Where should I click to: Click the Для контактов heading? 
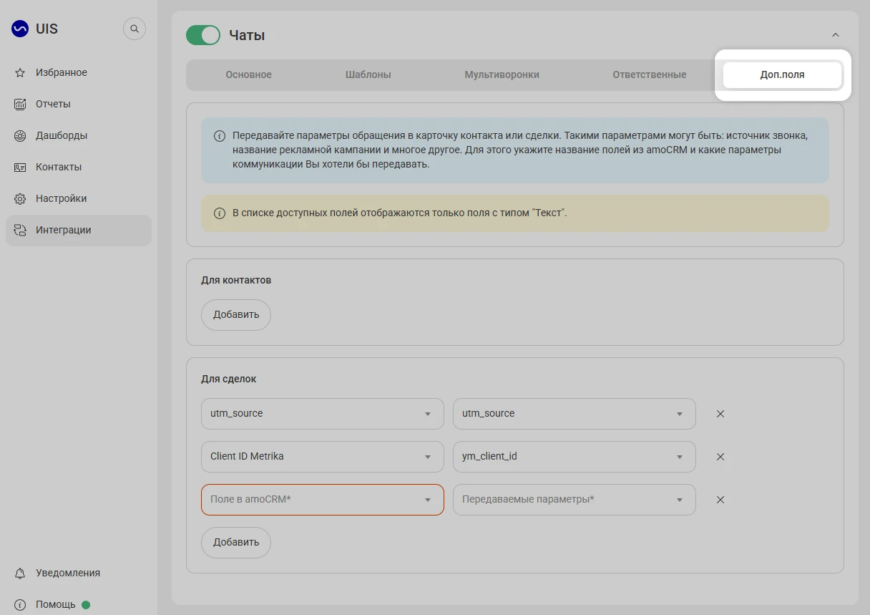click(236, 280)
